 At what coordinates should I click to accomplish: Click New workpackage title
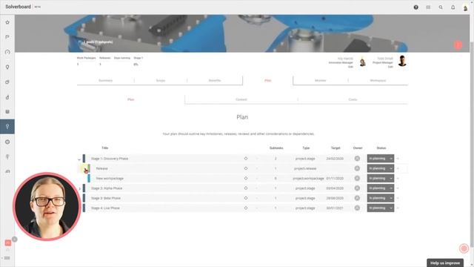pyautogui.click(x=110, y=179)
